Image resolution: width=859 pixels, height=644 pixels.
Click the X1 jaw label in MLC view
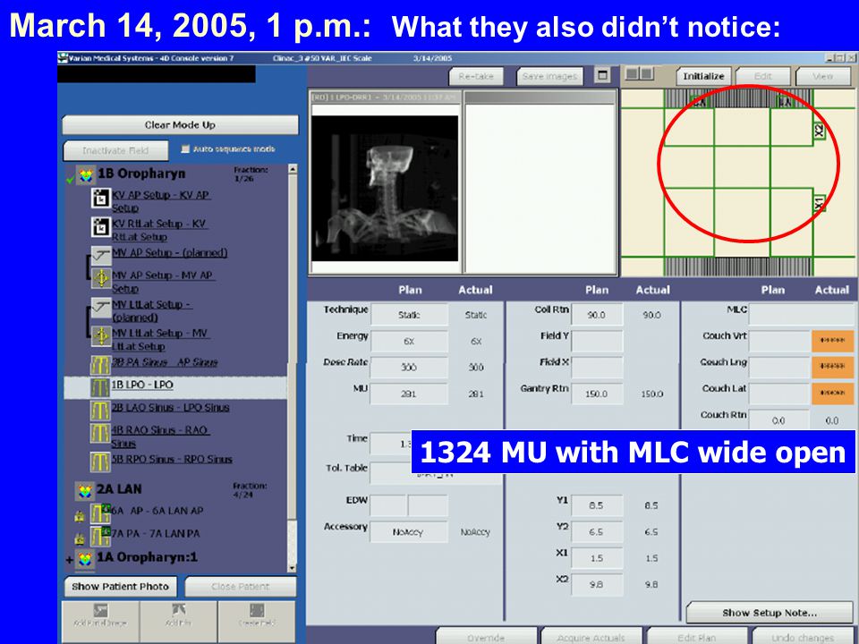[x=819, y=203]
